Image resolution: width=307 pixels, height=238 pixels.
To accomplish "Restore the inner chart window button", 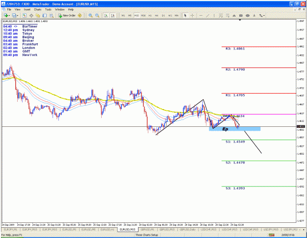I will click(x=299, y=9).
